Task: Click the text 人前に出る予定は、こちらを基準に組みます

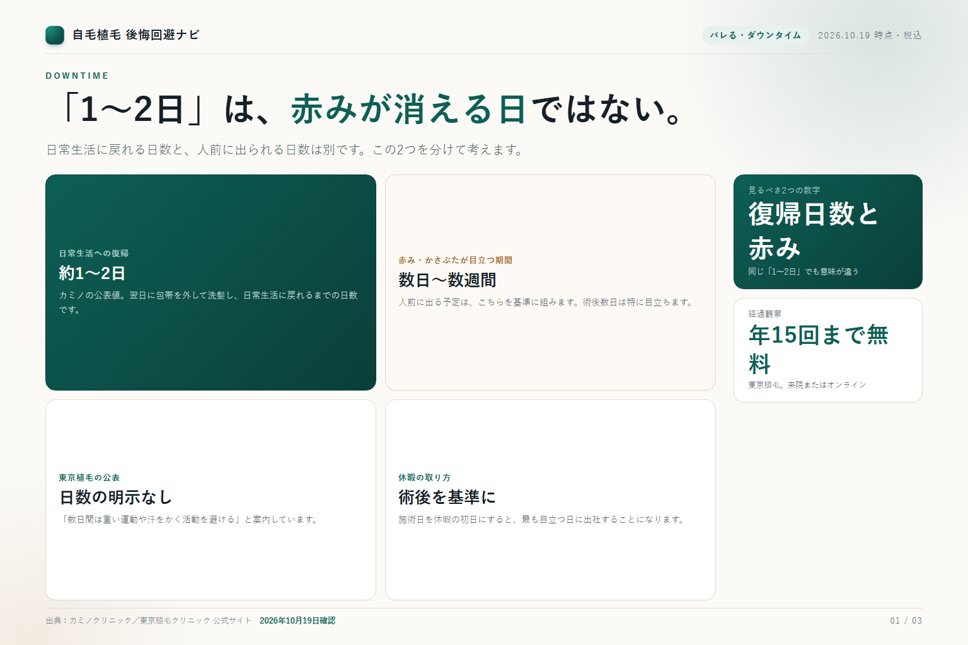Action: coord(487,302)
